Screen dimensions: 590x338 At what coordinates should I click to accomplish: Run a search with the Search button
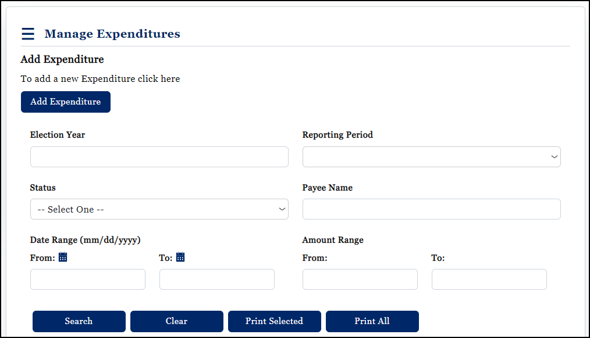click(x=79, y=321)
